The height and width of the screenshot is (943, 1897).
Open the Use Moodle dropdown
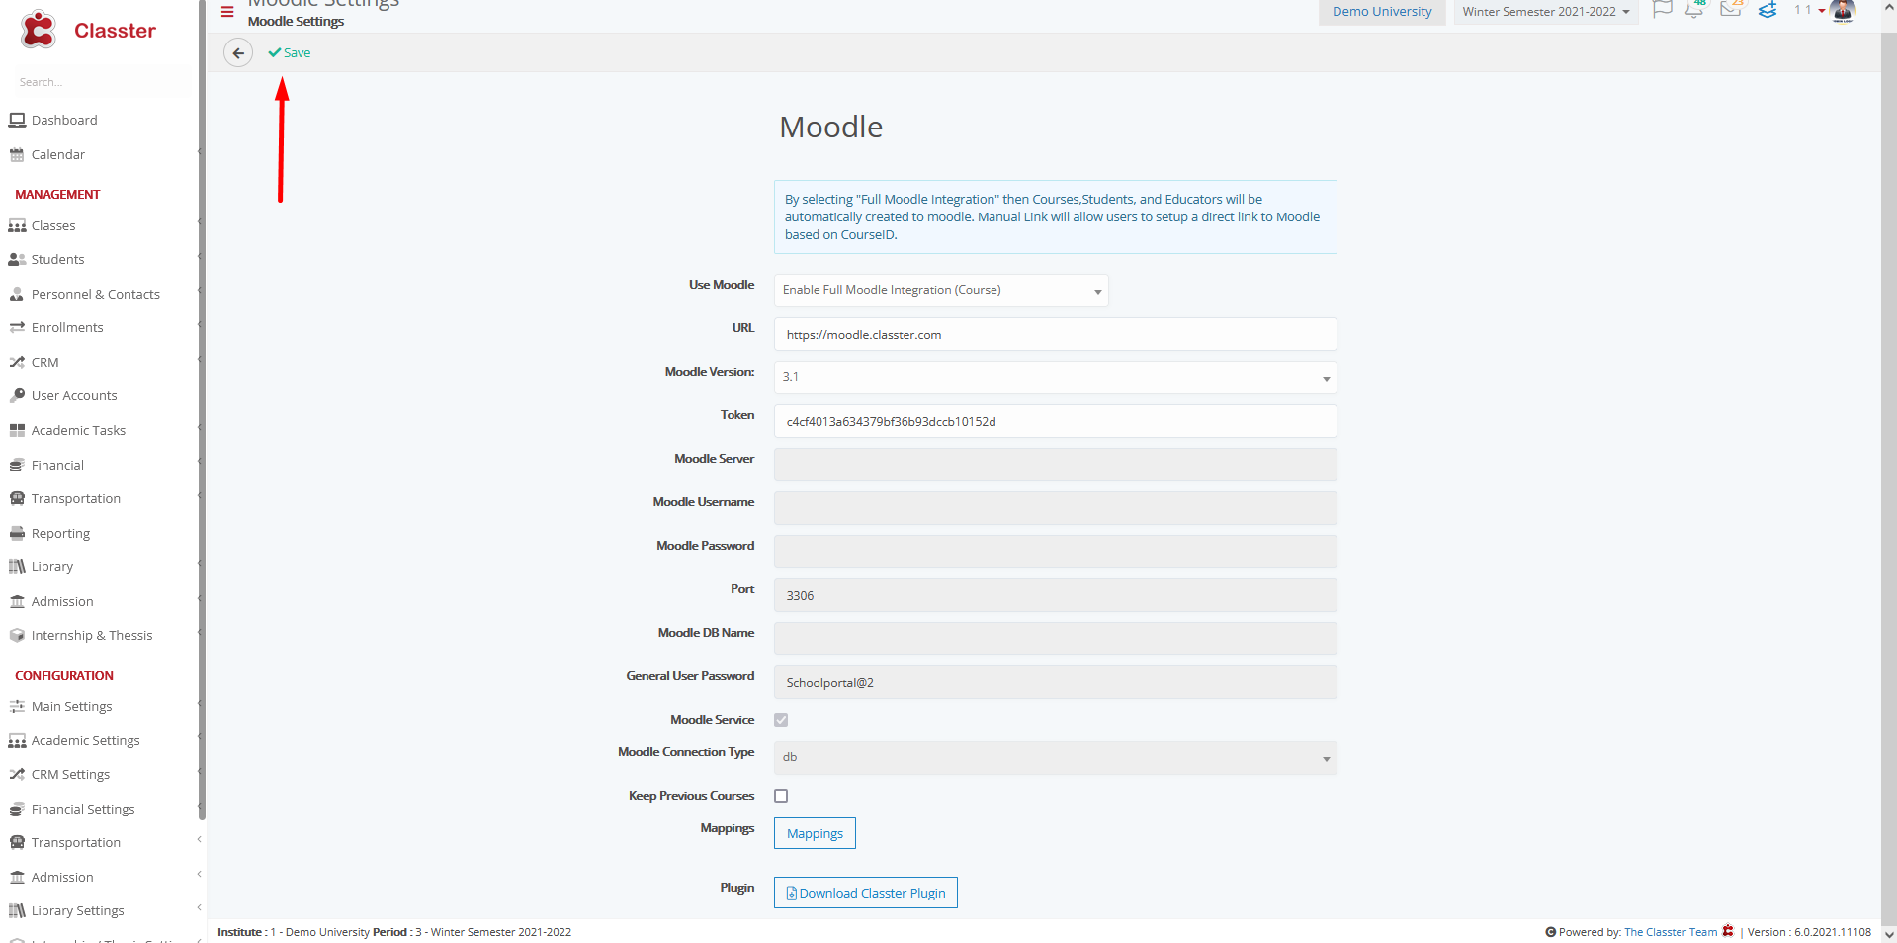tap(941, 291)
